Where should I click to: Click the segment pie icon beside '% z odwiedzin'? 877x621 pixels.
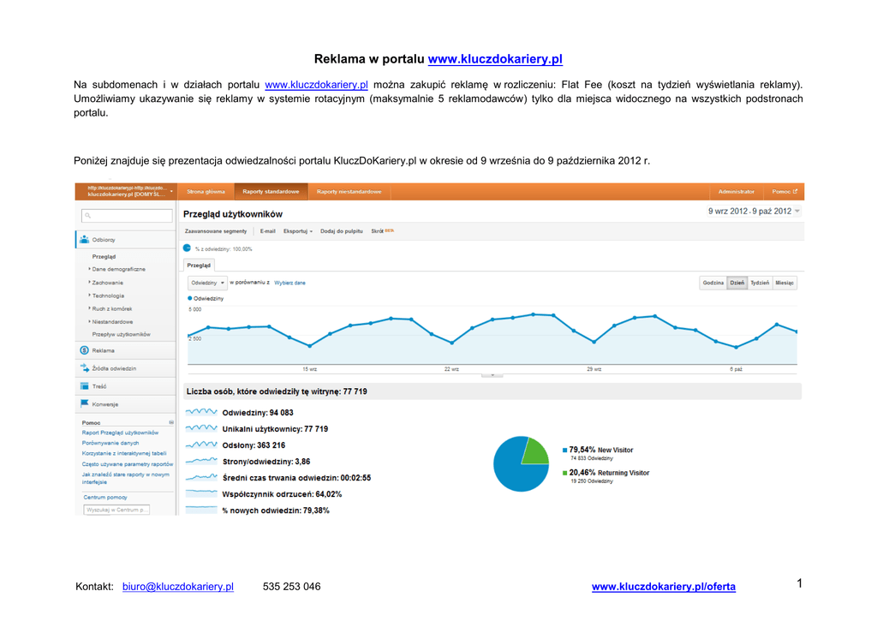coord(188,248)
